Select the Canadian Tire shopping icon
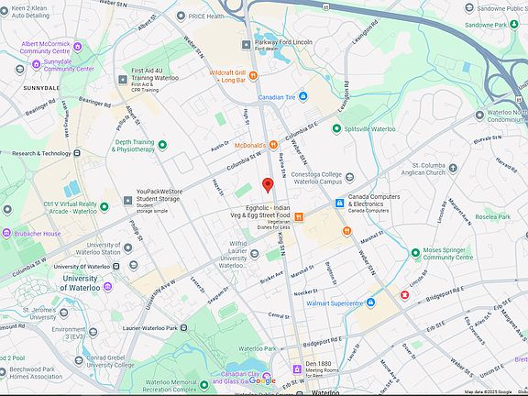Image resolution: width=528 pixels, height=396 pixels. click(x=302, y=96)
